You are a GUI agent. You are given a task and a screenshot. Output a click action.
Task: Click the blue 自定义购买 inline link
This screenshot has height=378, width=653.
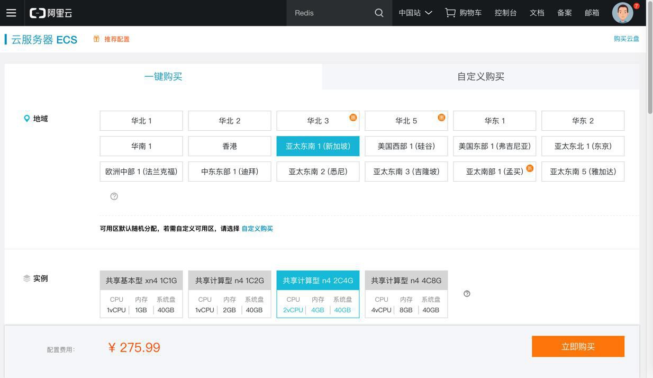pyautogui.click(x=257, y=229)
